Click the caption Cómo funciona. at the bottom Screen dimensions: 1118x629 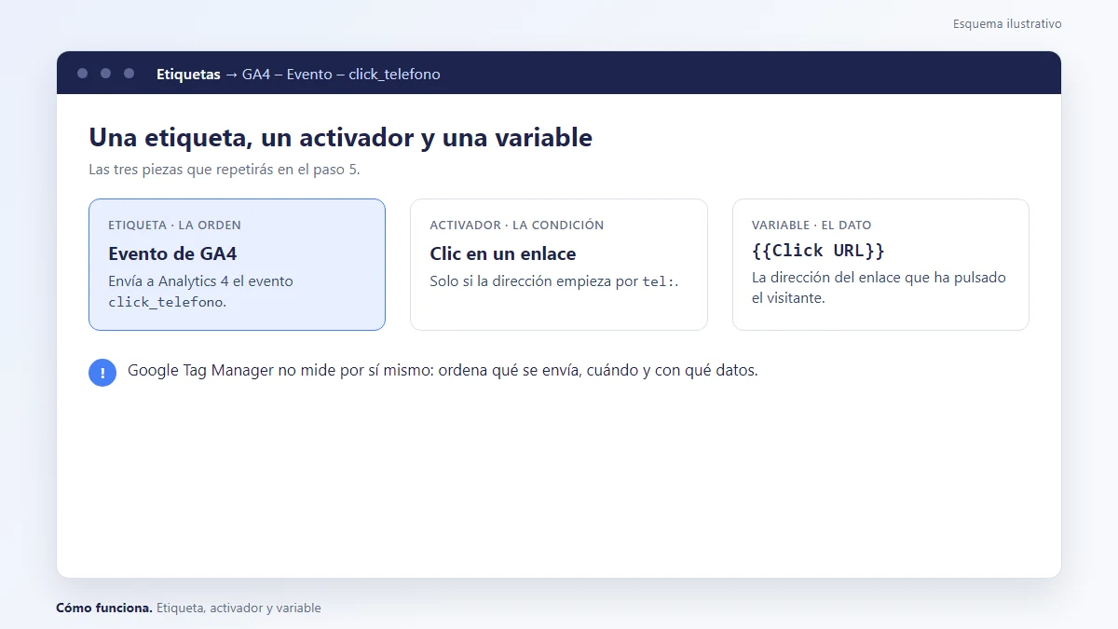104,608
